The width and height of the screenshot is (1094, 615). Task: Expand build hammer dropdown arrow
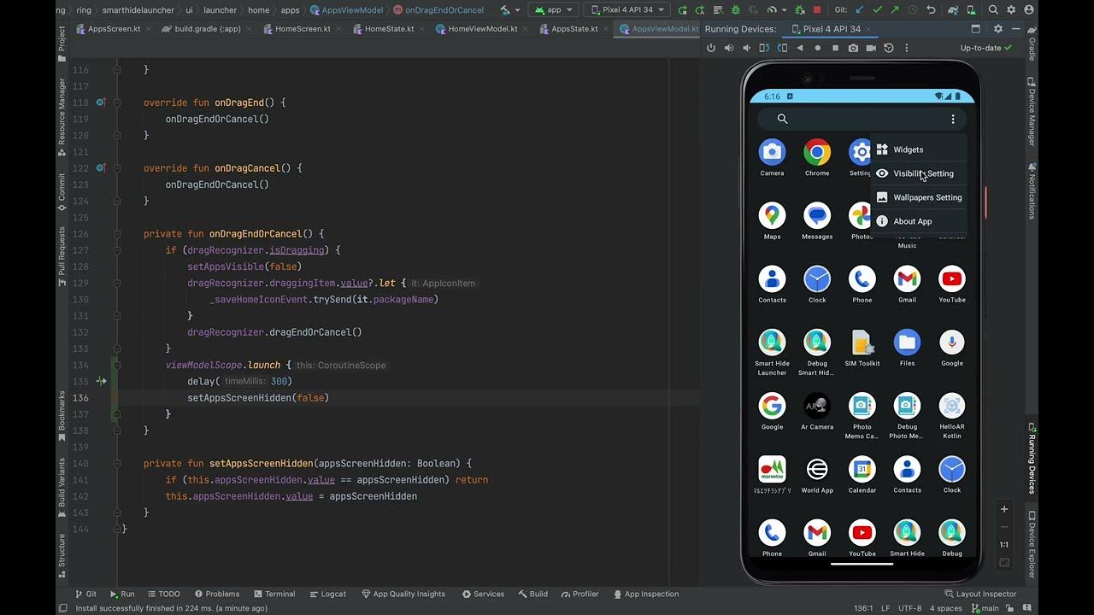pos(518,10)
